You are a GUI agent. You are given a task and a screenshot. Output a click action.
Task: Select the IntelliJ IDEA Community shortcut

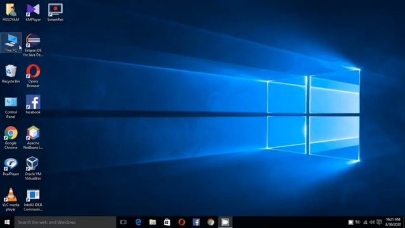tap(33, 199)
